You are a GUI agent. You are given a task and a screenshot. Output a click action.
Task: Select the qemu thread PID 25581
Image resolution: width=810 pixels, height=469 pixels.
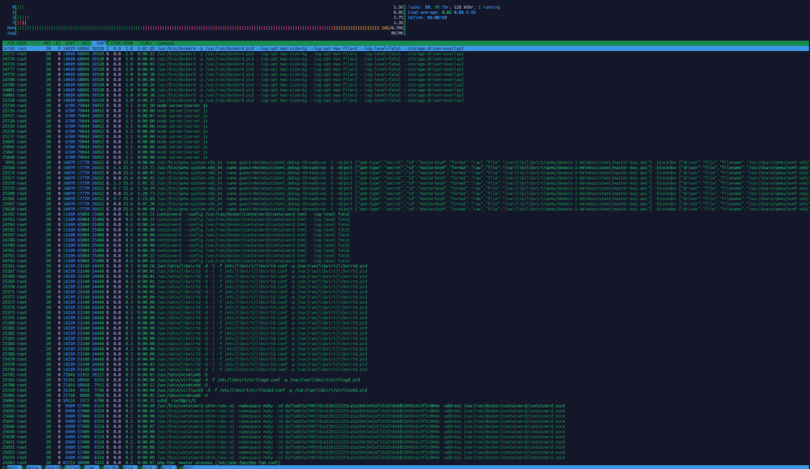coord(406,198)
